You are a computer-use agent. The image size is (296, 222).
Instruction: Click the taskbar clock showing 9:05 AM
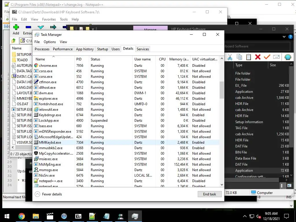tap(271, 216)
